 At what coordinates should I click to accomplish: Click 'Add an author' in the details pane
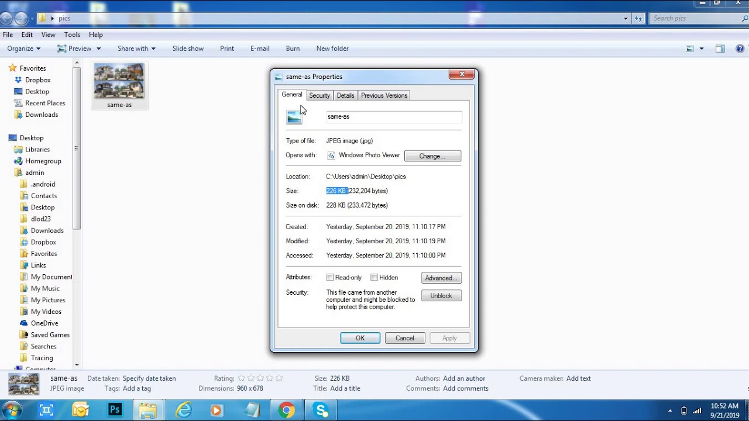coord(464,378)
